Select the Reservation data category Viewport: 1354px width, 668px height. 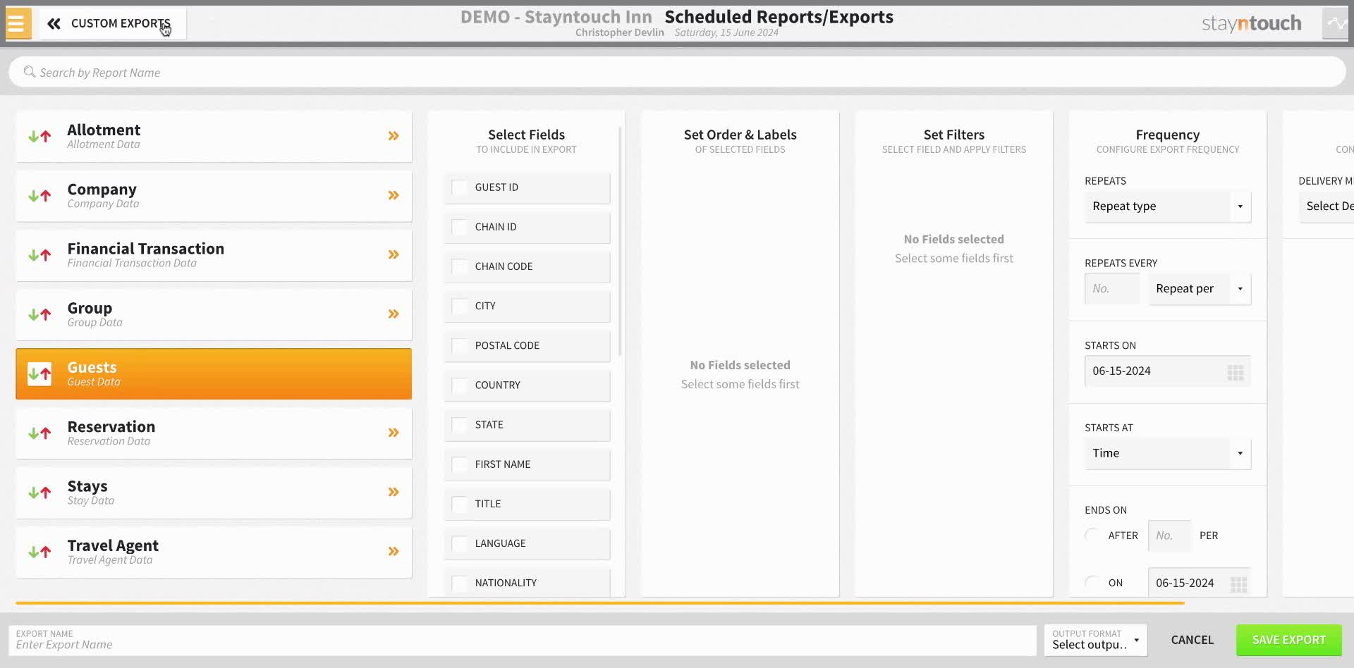(214, 433)
